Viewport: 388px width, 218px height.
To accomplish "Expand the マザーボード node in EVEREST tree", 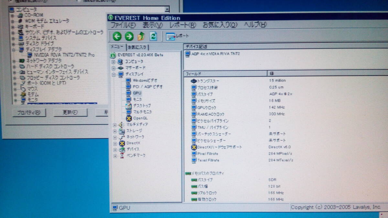I will coord(114,68).
